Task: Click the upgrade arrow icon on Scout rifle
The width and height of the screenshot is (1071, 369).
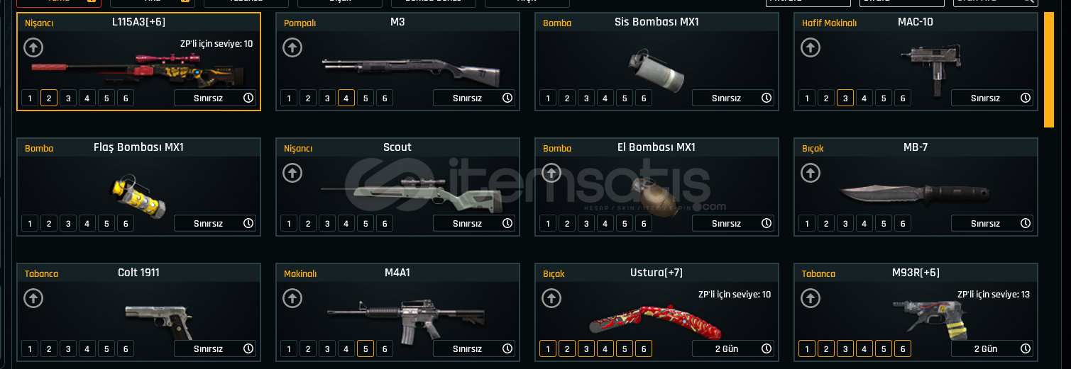Action: pyautogui.click(x=292, y=173)
